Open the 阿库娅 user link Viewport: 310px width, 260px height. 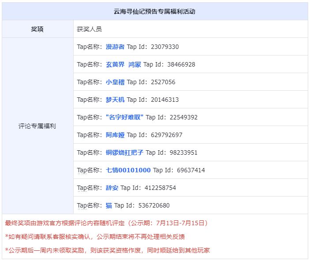pyautogui.click(x=115, y=135)
